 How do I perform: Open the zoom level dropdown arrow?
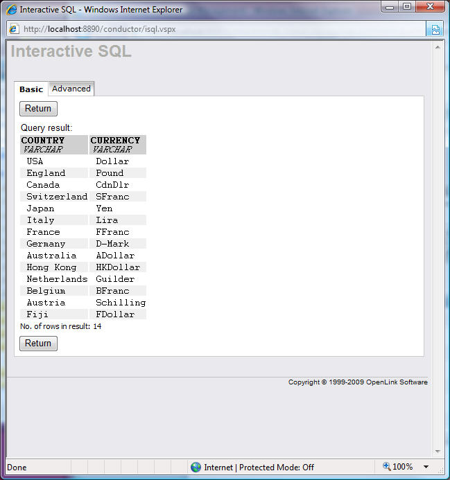[426, 467]
